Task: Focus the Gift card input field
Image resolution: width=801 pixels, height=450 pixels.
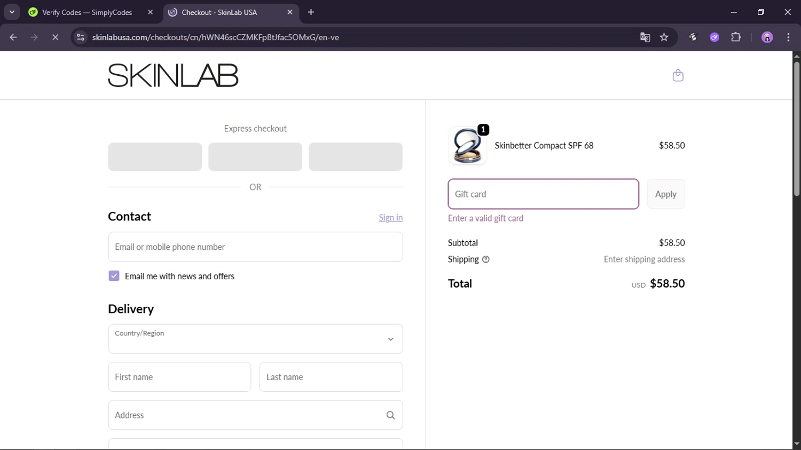Action: [543, 194]
